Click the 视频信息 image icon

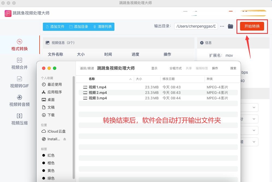point(47,43)
